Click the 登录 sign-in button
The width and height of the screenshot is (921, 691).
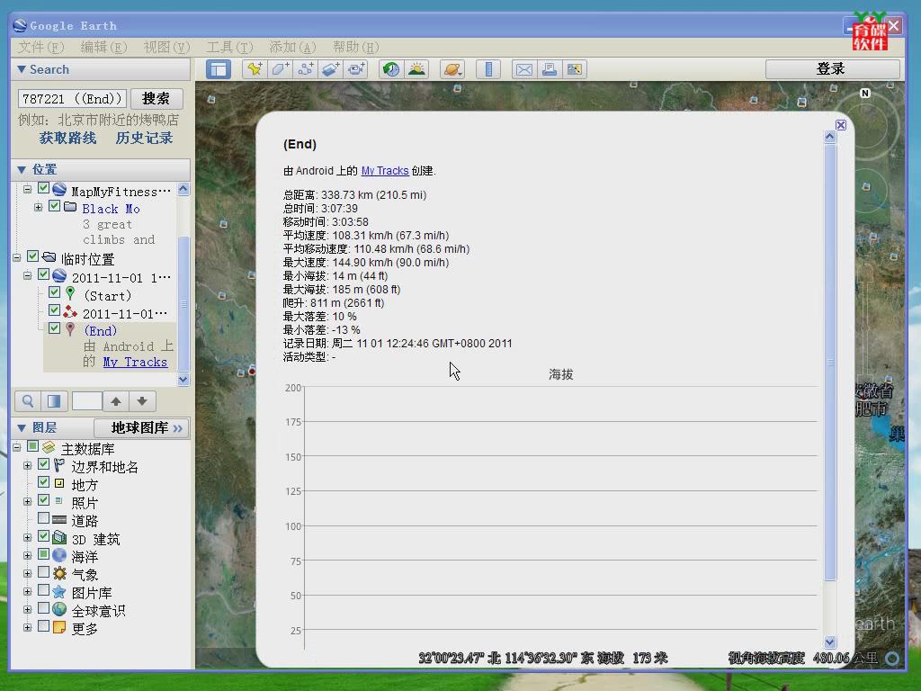(x=832, y=69)
